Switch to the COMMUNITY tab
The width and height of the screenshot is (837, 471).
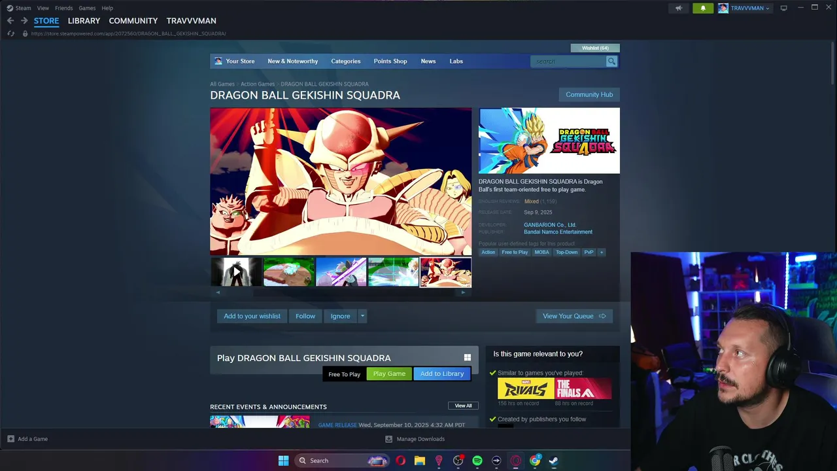[x=133, y=21]
